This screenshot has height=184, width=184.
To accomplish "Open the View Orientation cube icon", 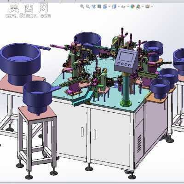I will (x=105, y=6).
